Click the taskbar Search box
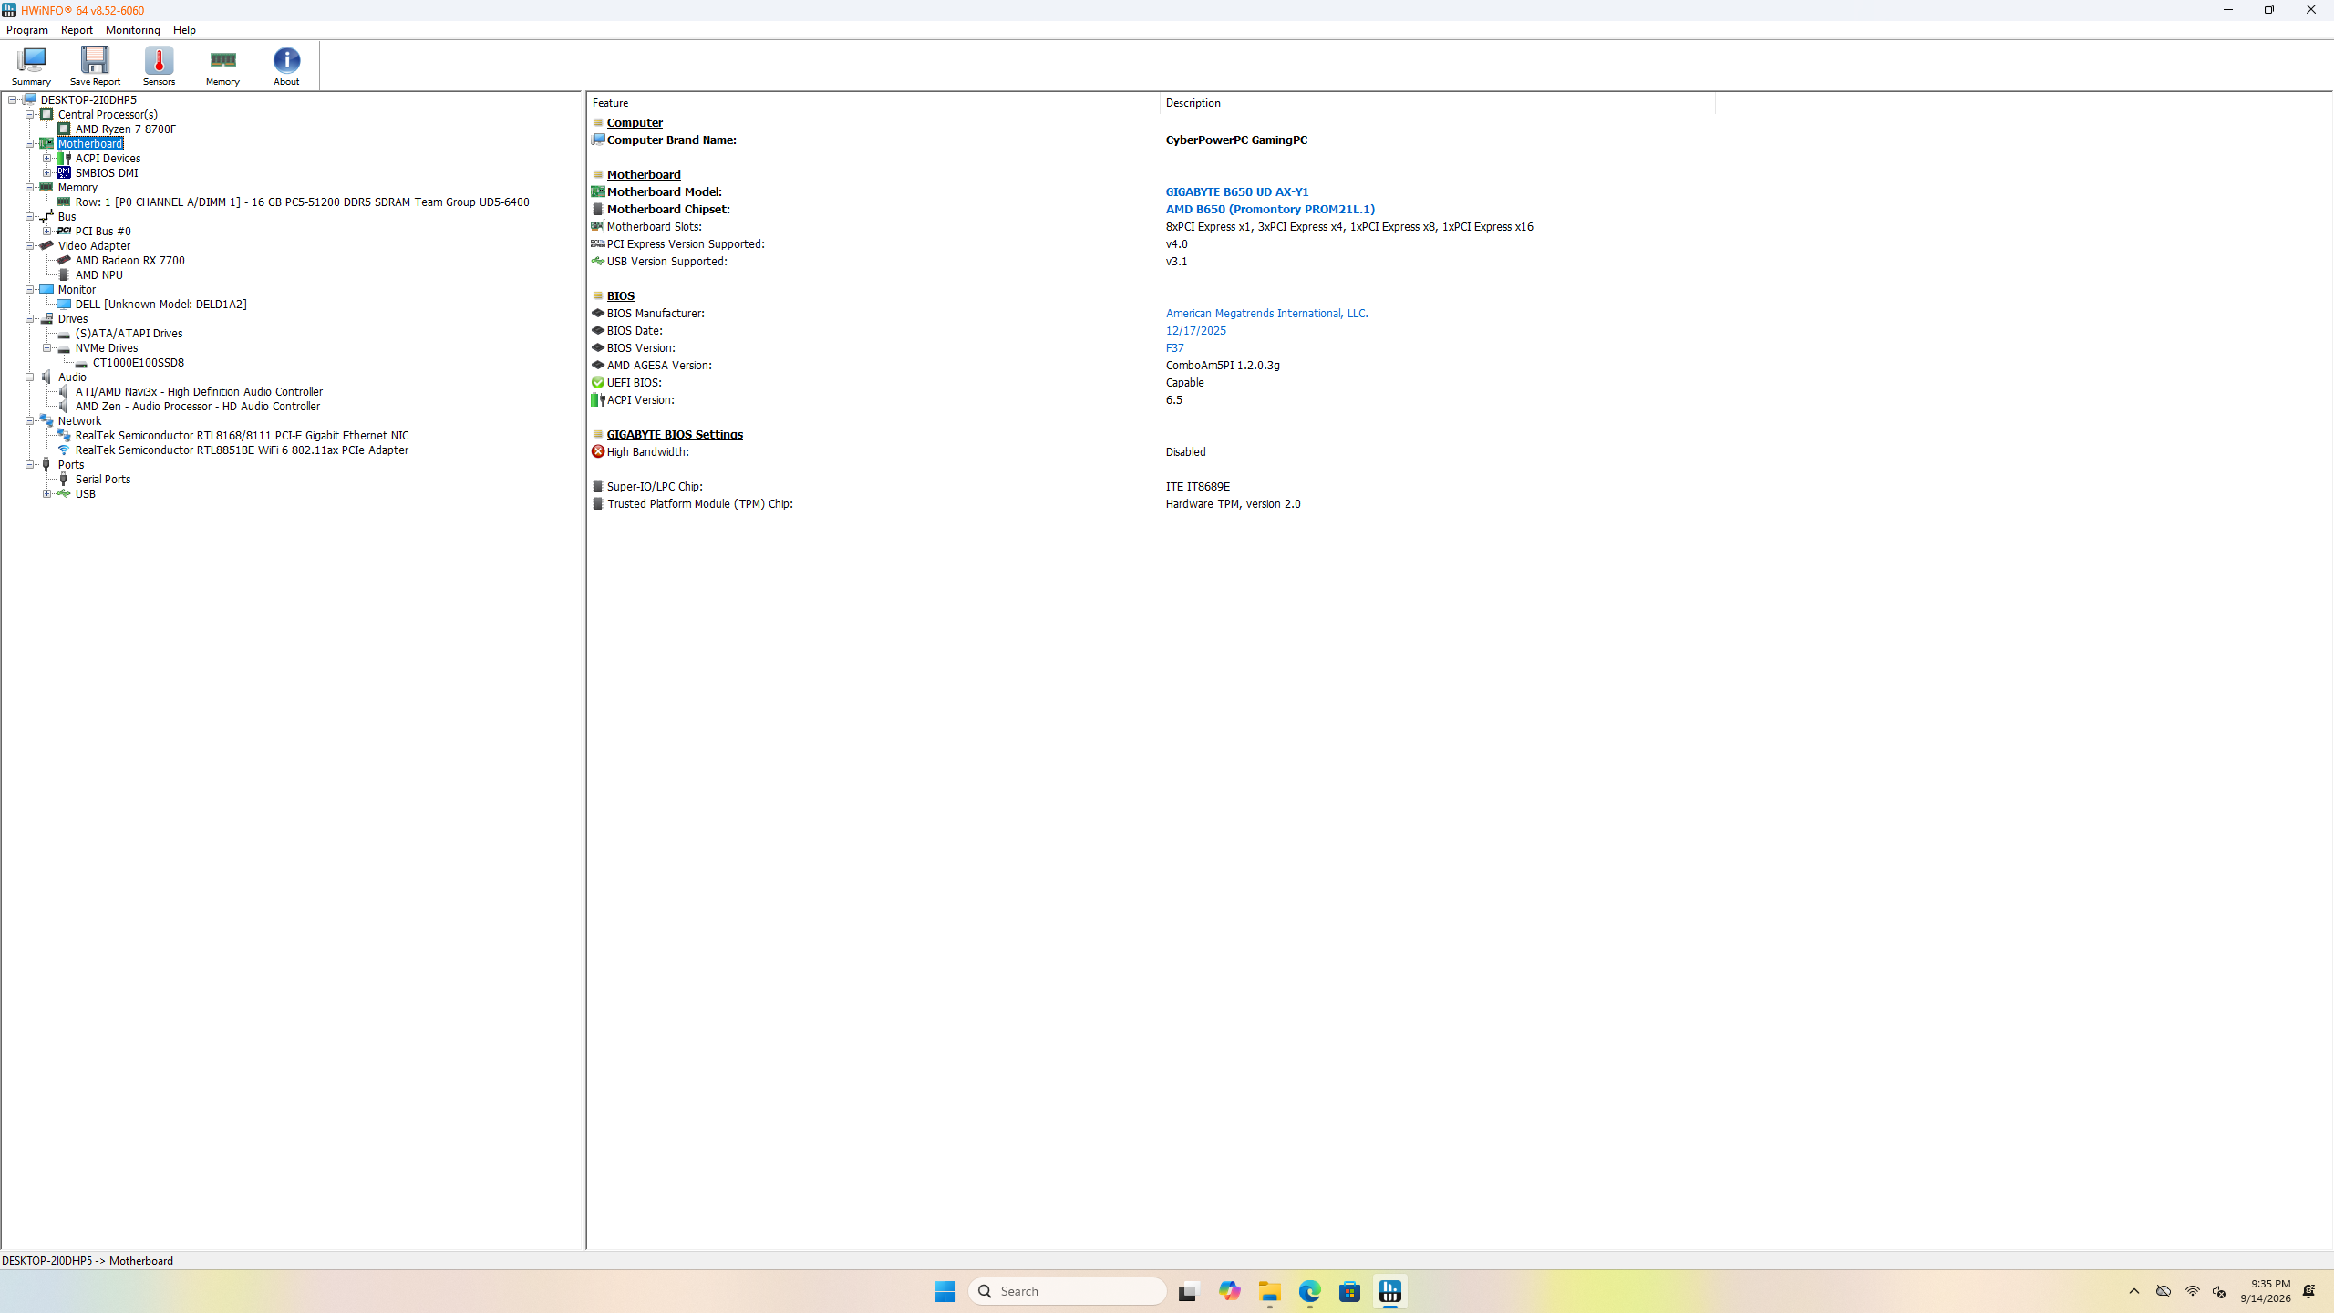Viewport: 2334px width, 1313px height. point(1067,1291)
